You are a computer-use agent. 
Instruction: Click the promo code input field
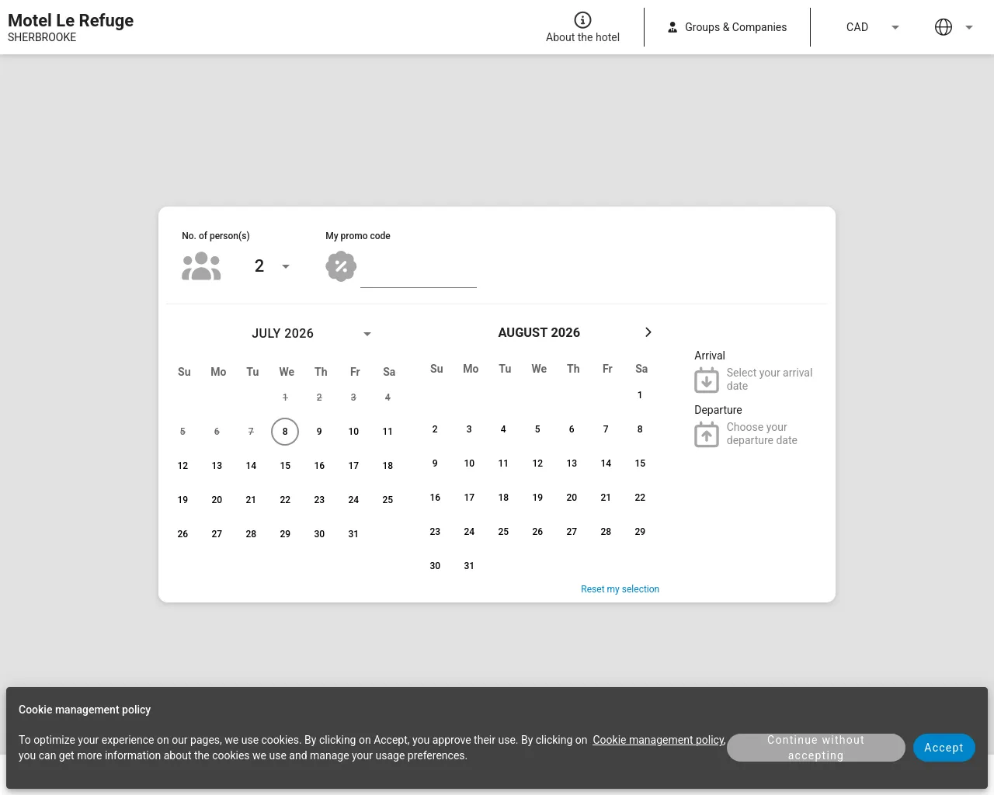(419, 273)
